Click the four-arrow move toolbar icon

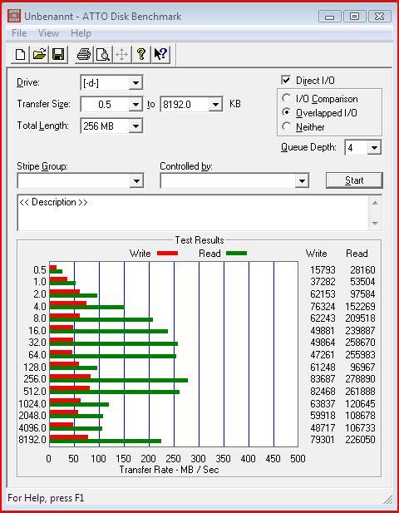point(122,54)
